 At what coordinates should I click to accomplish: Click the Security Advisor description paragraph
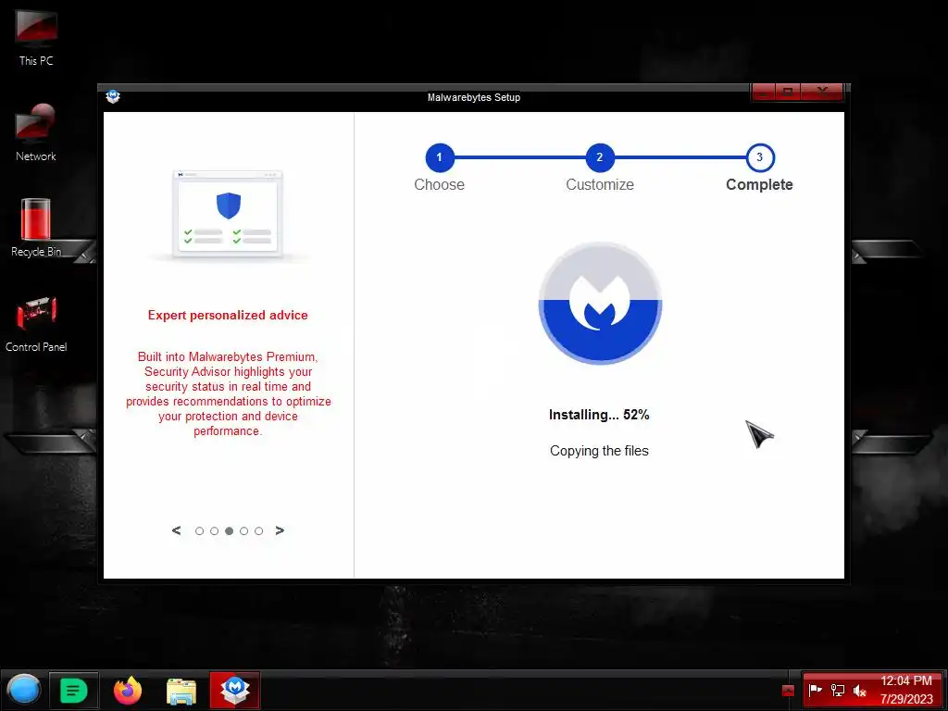(228, 393)
